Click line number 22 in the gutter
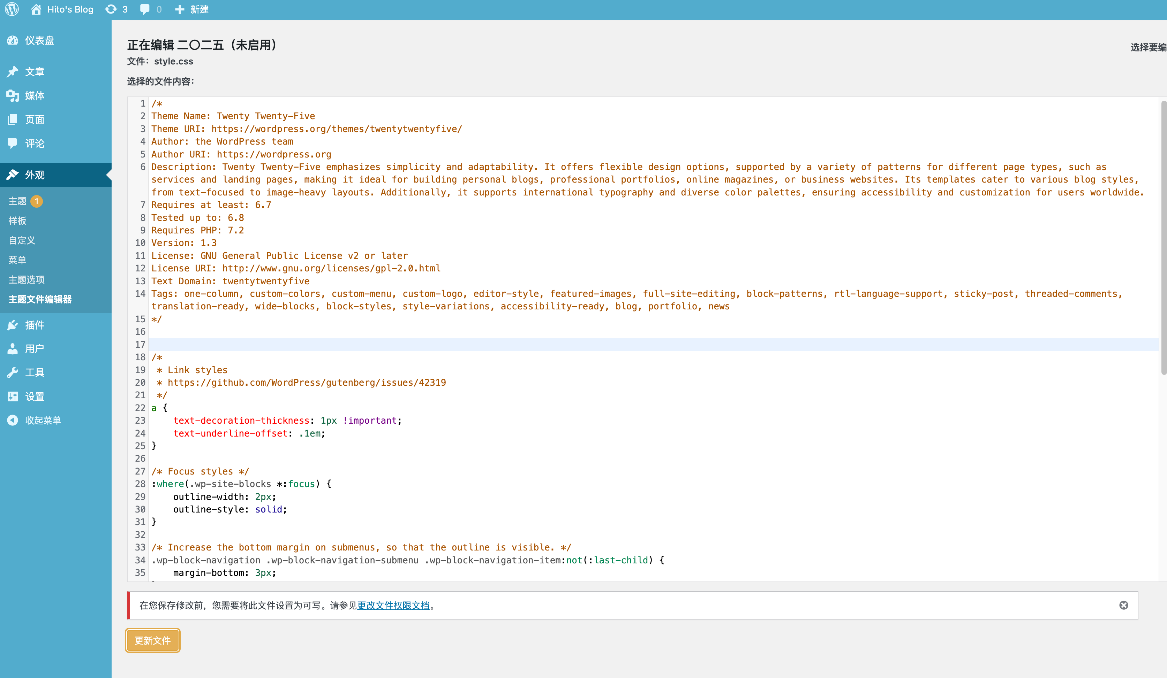The image size is (1167, 678). coord(140,408)
